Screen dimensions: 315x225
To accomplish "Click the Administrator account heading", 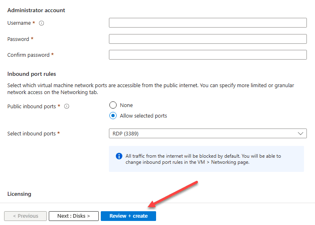I will (36, 10).
